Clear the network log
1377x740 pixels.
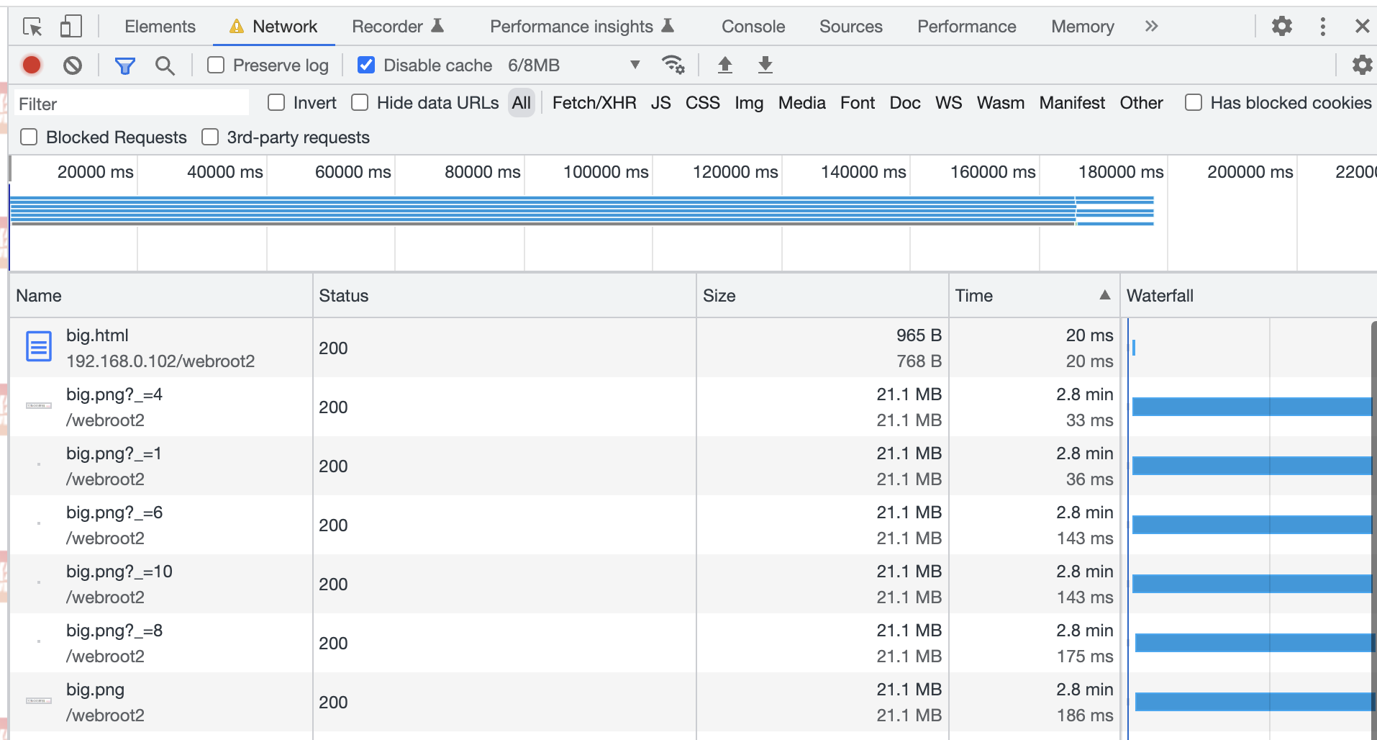pos(72,66)
